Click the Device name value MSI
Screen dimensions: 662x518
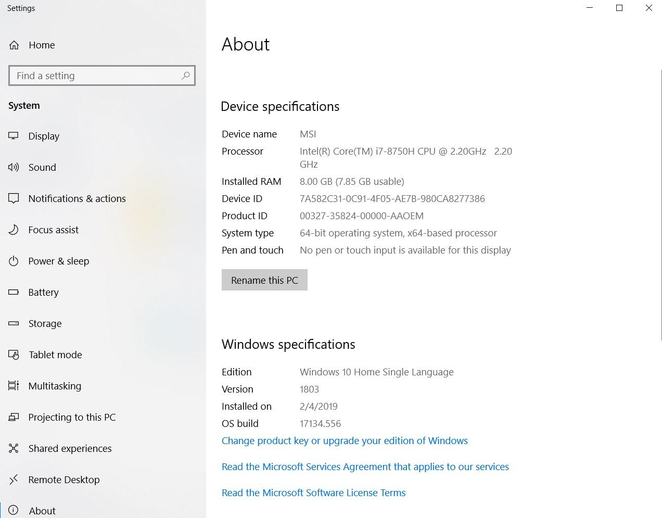(308, 134)
